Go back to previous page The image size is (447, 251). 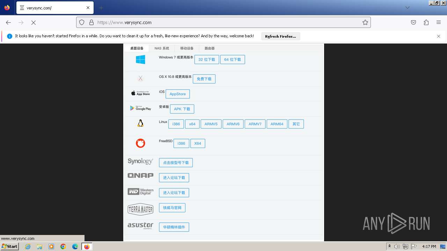[8, 22]
